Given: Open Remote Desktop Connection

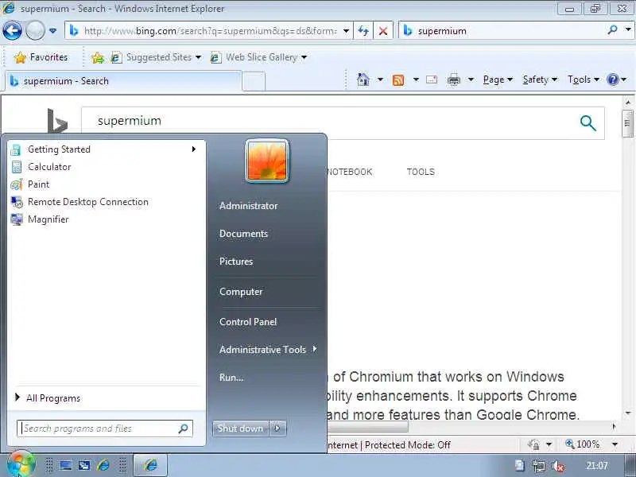Looking at the screenshot, I should coord(107,202).
